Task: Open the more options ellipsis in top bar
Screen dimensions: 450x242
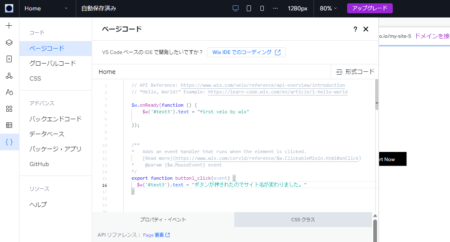Action: point(275,8)
